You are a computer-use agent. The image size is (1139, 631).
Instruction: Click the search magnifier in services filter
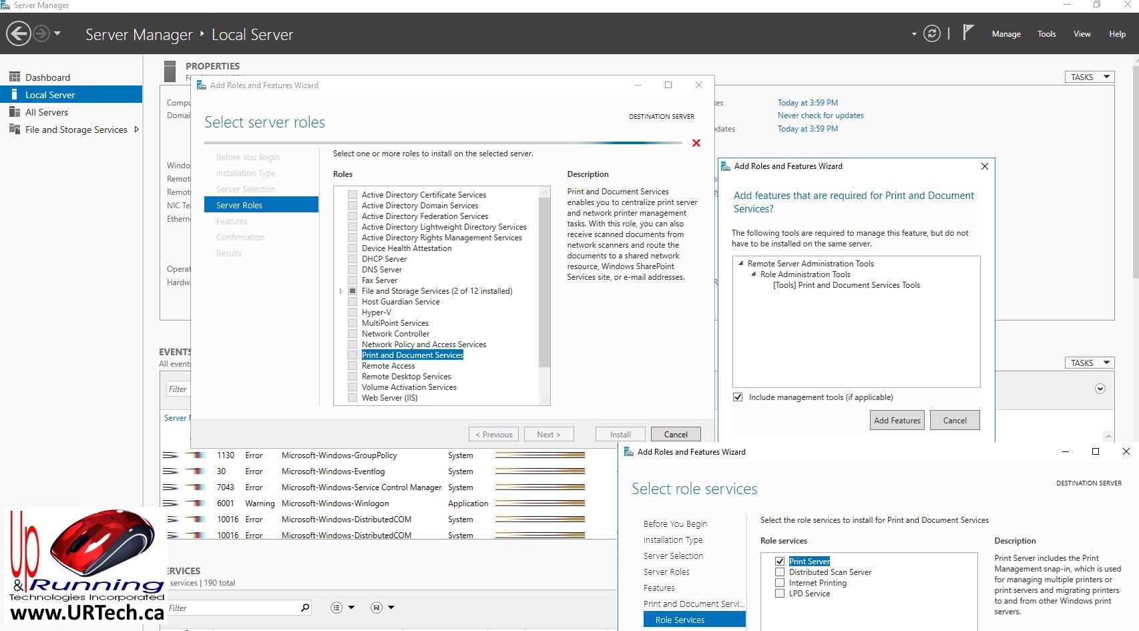305,608
